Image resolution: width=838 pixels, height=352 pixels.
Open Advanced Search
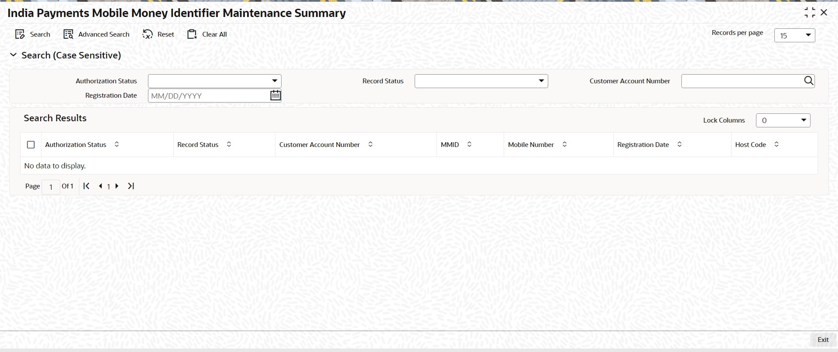pyautogui.click(x=68, y=34)
